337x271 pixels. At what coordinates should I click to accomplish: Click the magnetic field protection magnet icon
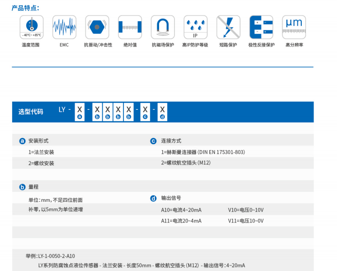pyautogui.click(x=163, y=27)
